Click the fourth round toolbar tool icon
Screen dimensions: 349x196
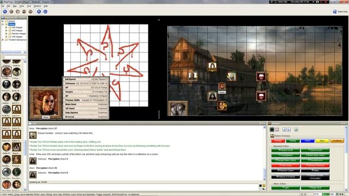point(24,11)
